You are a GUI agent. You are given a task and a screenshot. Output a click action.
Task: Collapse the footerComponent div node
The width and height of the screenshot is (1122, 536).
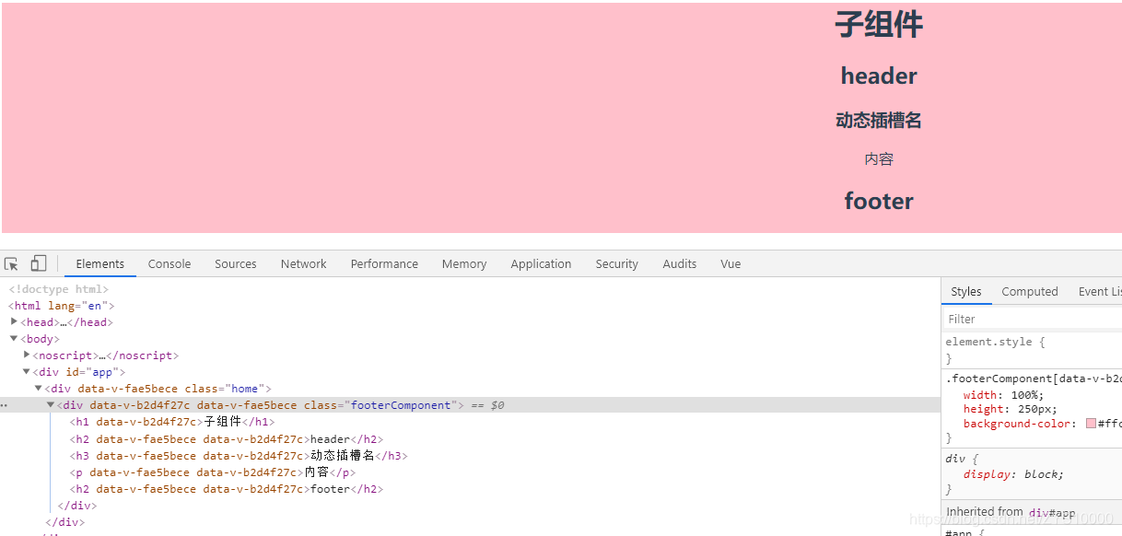click(x=51, y=405)
